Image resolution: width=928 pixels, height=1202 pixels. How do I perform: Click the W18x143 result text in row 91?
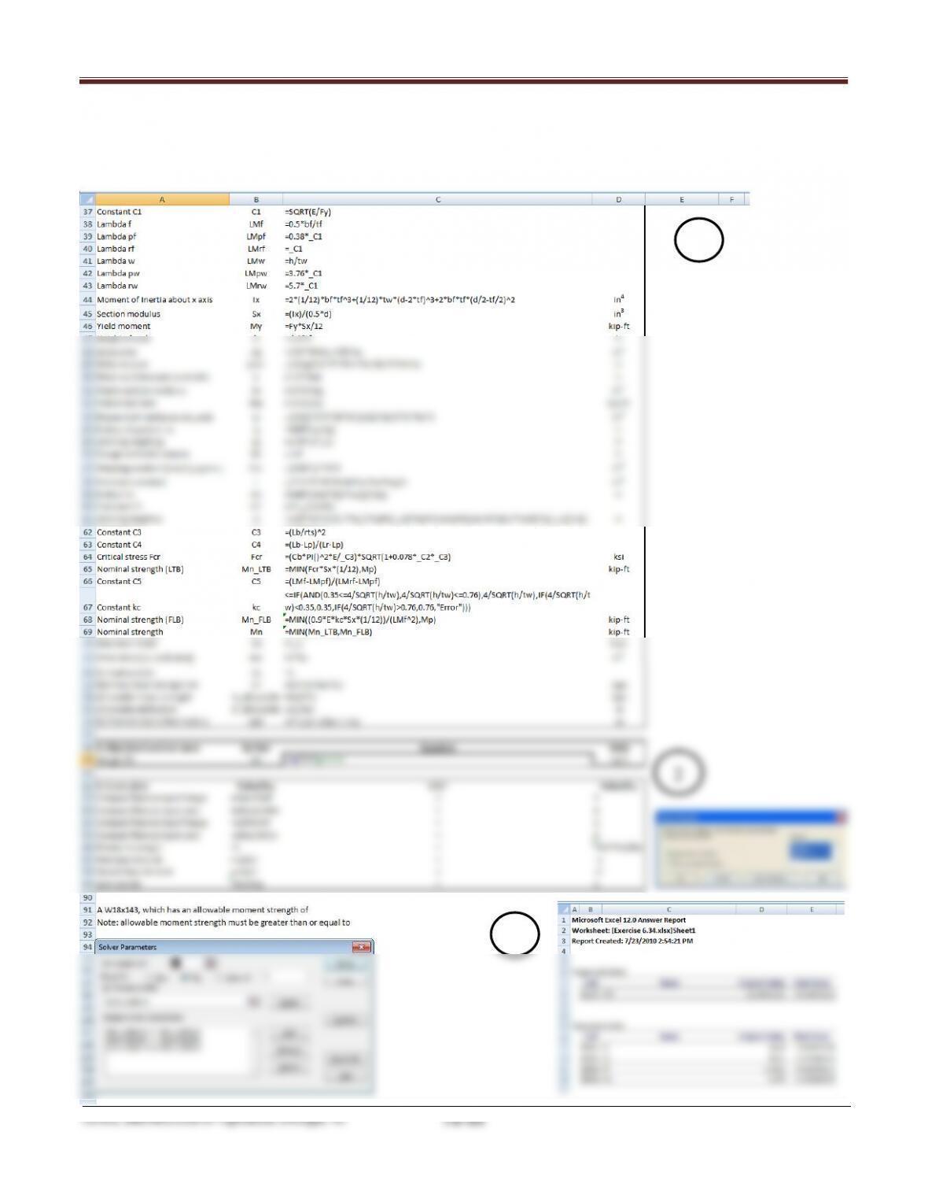tap(203, 910)
